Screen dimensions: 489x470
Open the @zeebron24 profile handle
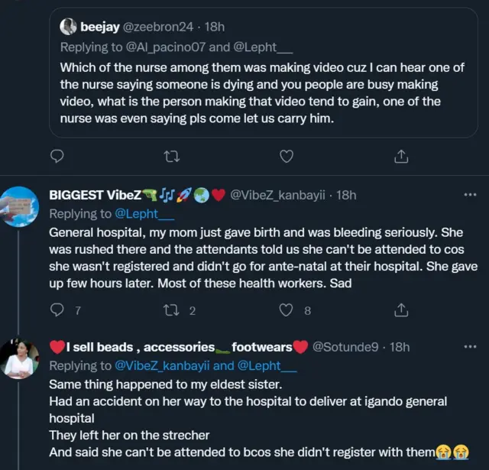coord(160,27)
